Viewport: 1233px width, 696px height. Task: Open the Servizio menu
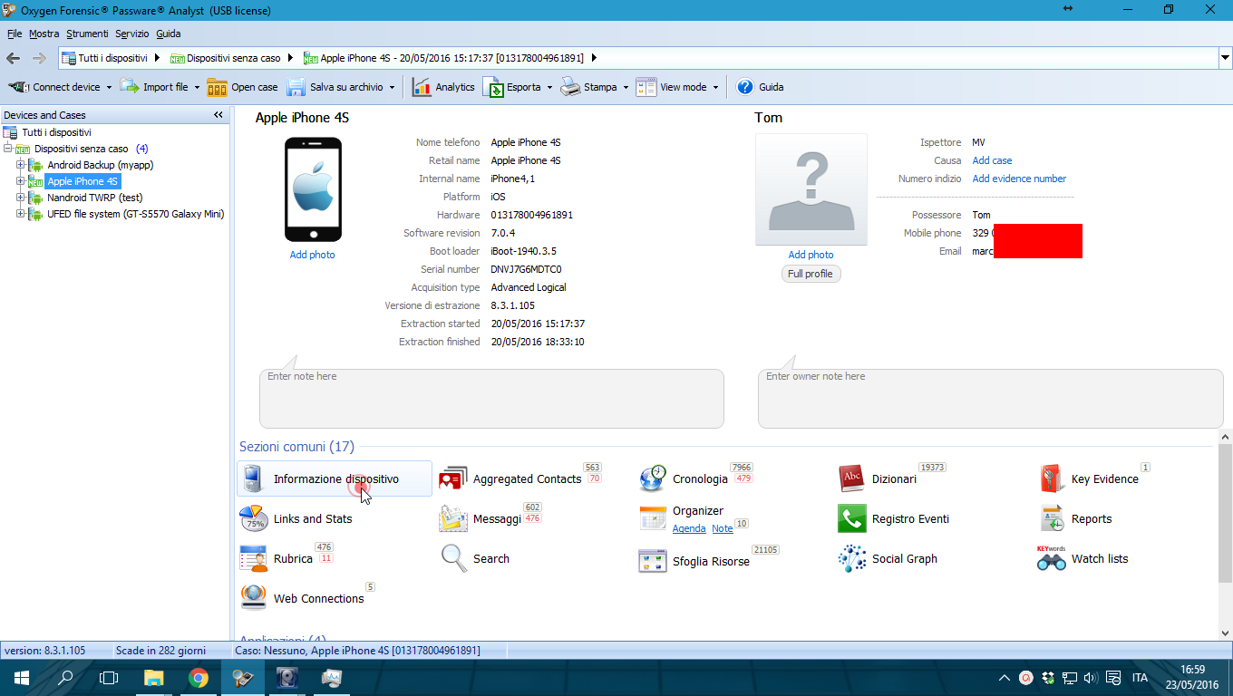click(132, 34)
